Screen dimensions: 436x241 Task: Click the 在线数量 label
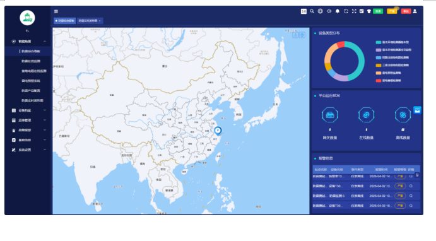pos(366,138)
